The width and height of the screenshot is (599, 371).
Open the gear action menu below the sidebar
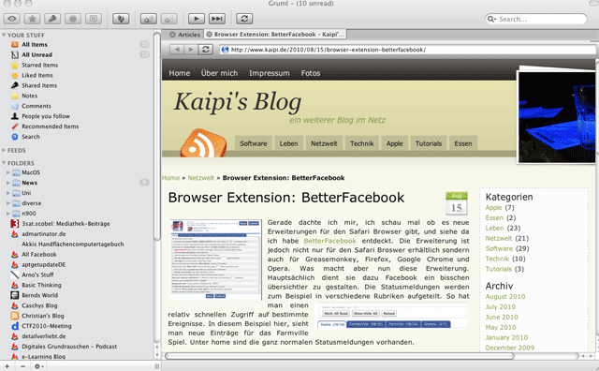coord(38,366)
